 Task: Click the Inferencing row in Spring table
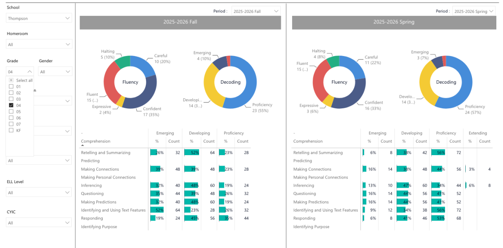392,185
